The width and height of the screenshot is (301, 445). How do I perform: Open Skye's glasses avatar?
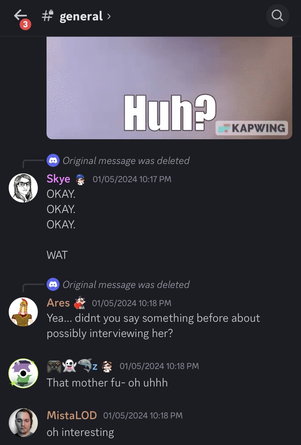[23, 188]
